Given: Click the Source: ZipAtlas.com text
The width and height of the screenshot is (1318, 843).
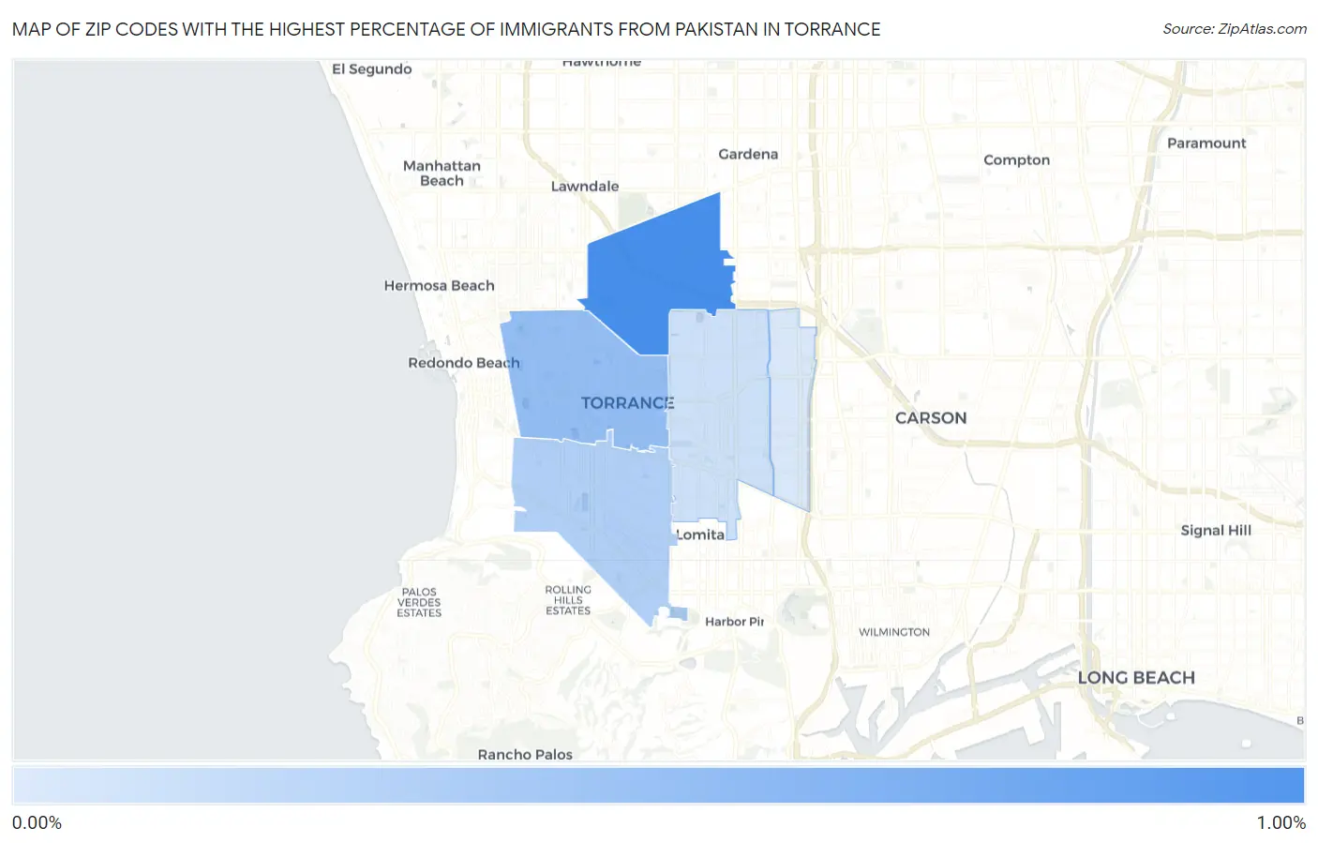Looking at the screenshot, I should (x=1235, y=29).
